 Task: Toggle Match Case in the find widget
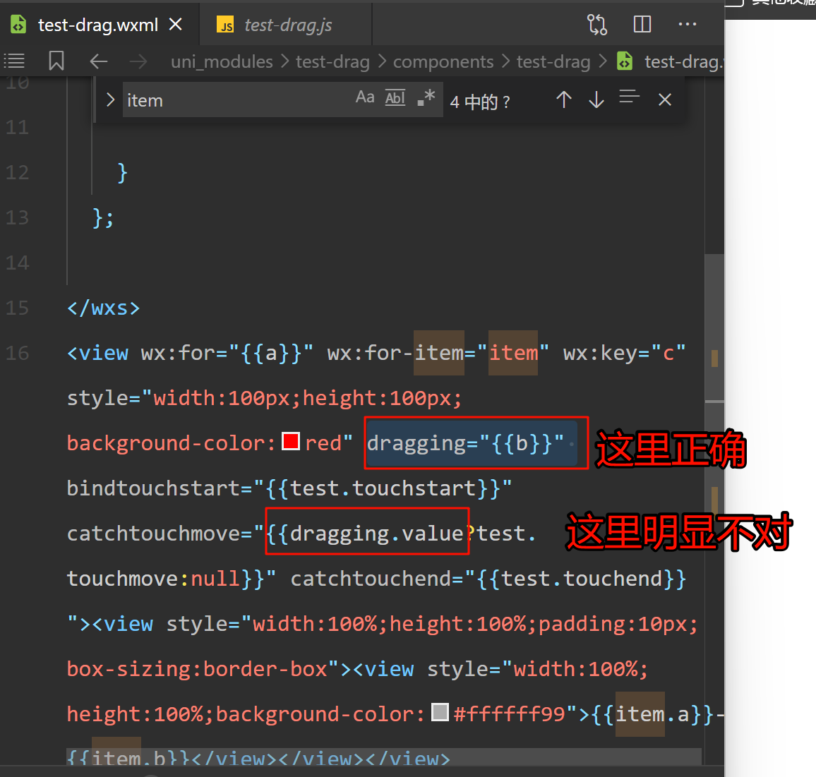[365, 98]
